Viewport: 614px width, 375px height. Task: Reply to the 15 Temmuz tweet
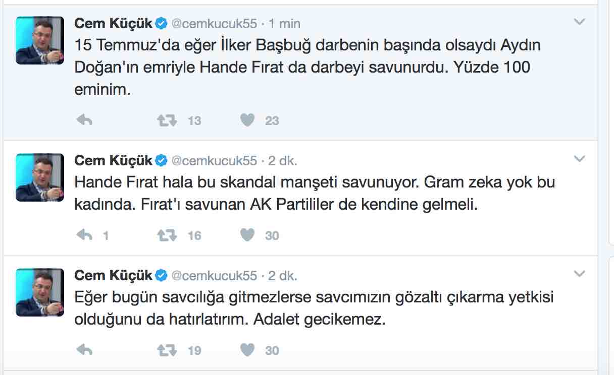(84, 120)
